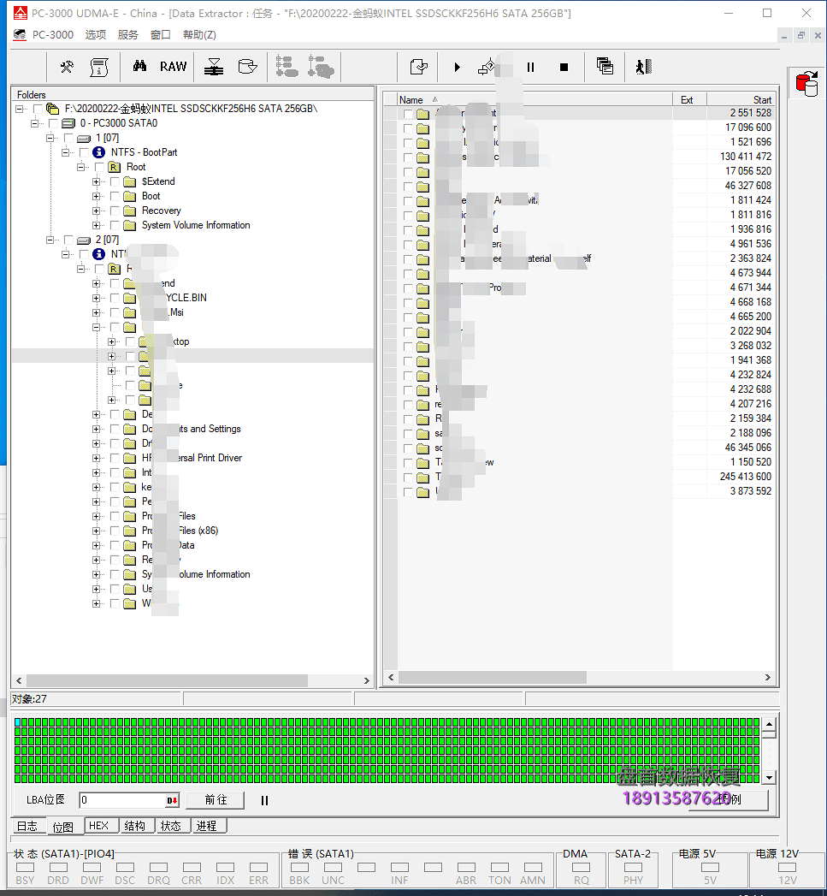Pause the task from the toolbar

click(x=530, y=68)
